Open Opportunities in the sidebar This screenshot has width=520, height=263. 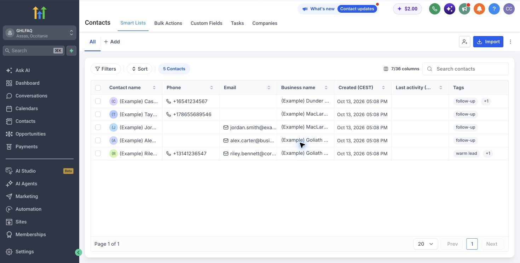(30, 134)
